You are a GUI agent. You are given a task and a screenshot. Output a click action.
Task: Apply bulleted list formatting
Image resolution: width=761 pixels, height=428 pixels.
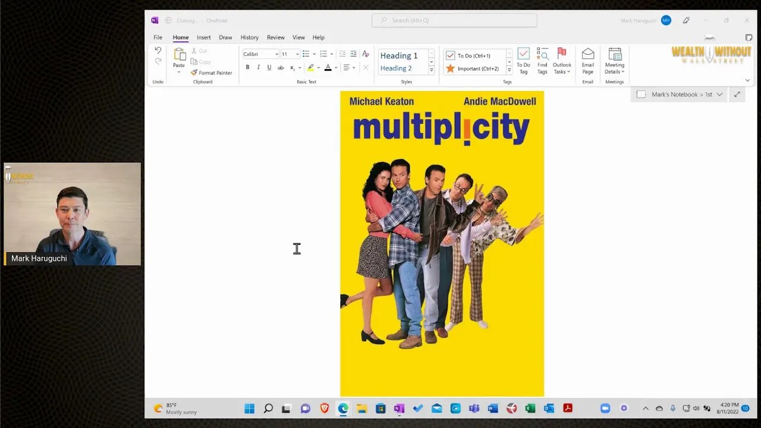[x=306, y=54]
